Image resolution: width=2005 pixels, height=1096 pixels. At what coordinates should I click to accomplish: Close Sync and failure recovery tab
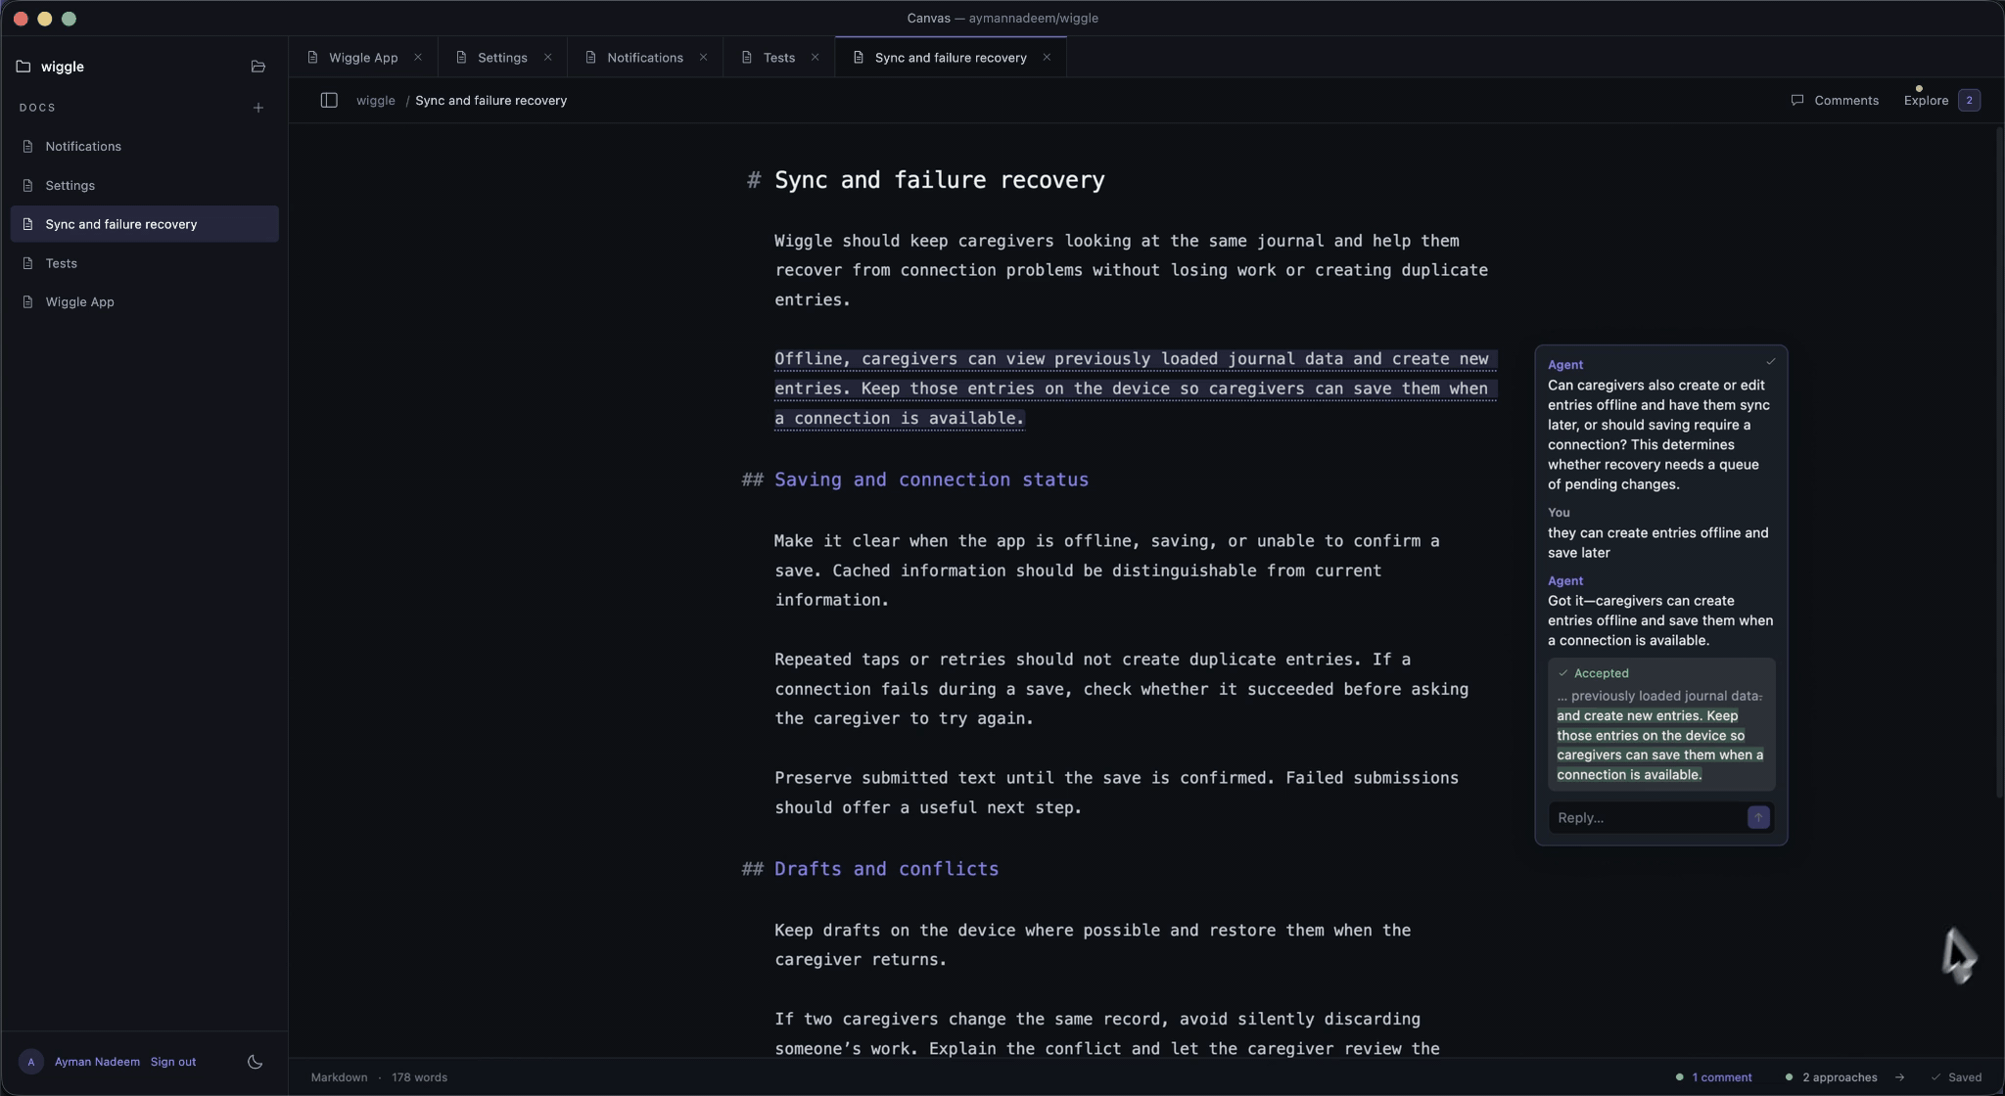(1047, 57)
